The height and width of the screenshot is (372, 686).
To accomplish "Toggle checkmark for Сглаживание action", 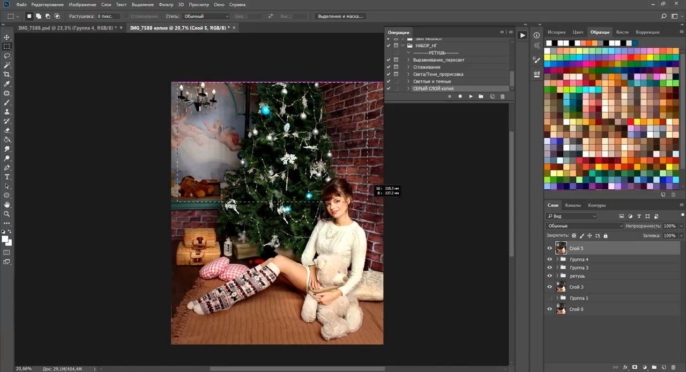I will point(389,67).
